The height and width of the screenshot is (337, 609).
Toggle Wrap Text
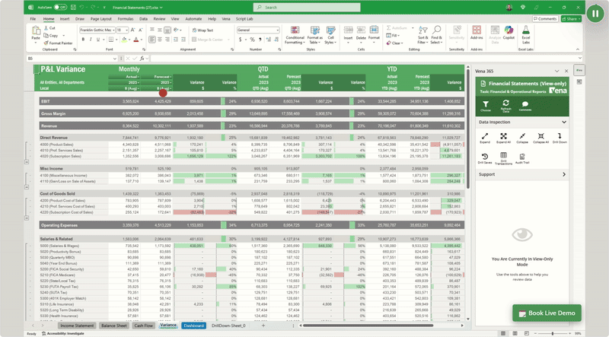coord(202,30)
